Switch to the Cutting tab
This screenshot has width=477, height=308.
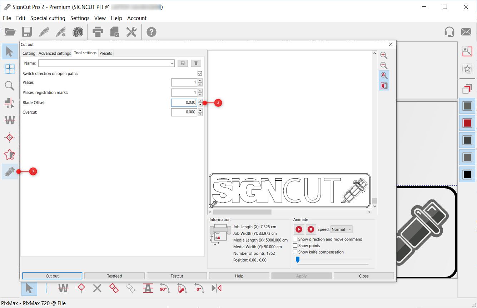coord(29,53)
